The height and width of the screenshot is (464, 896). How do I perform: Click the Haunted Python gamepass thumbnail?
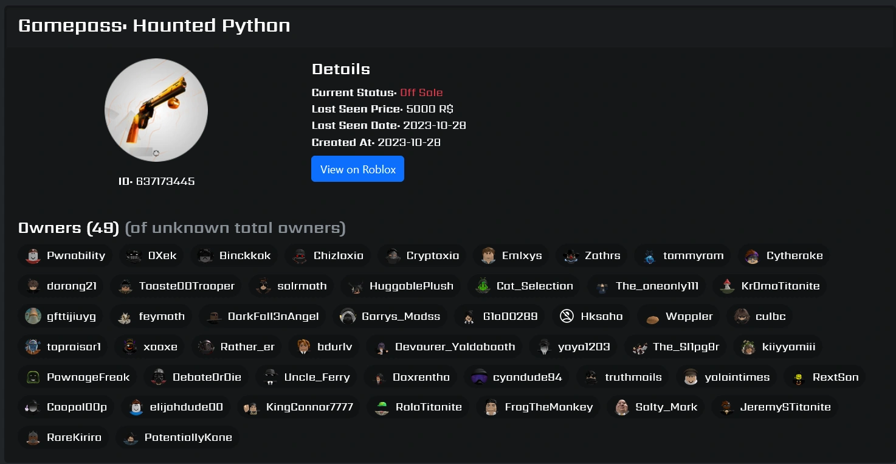(x=156, y=110)
